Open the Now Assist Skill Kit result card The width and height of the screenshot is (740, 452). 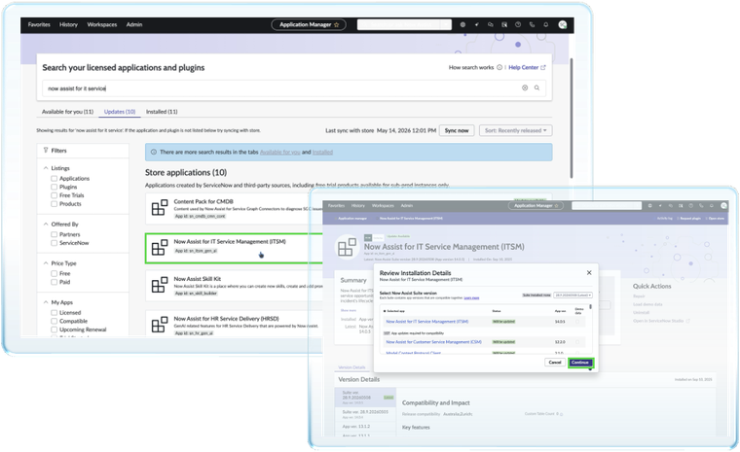(x=234, y=285)
